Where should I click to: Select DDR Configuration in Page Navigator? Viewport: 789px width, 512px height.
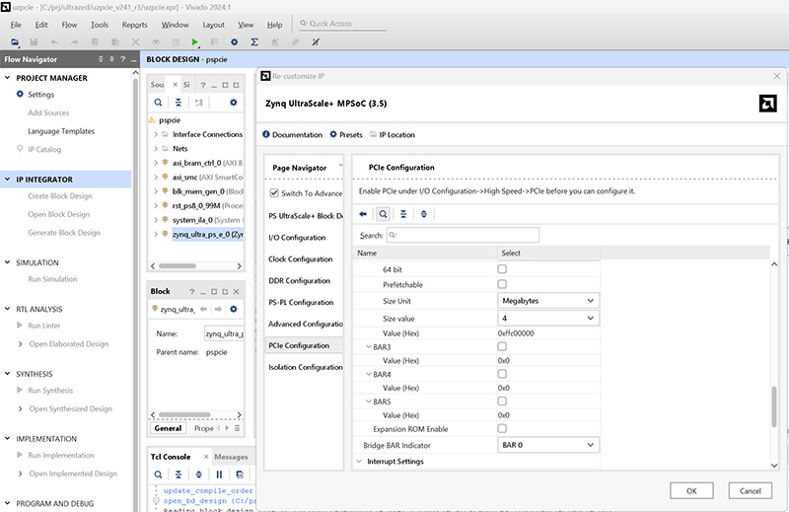(301, 281)
